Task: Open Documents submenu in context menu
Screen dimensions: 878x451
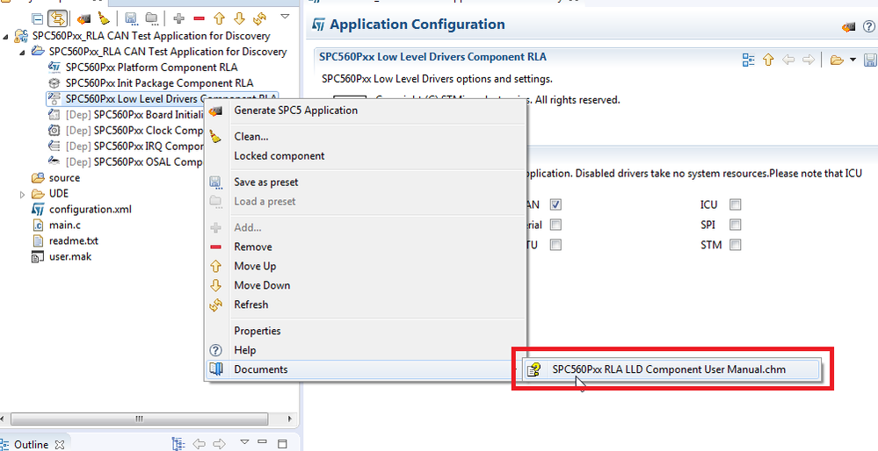Action: (366, 369)
